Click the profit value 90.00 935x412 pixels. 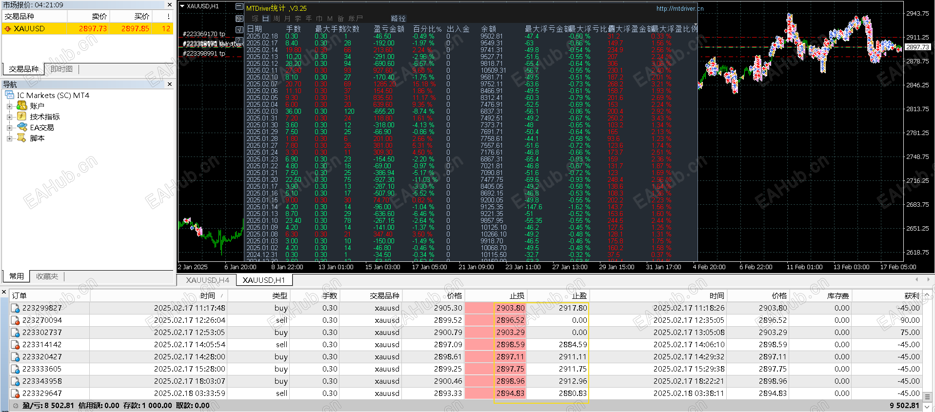pos(910,320)
